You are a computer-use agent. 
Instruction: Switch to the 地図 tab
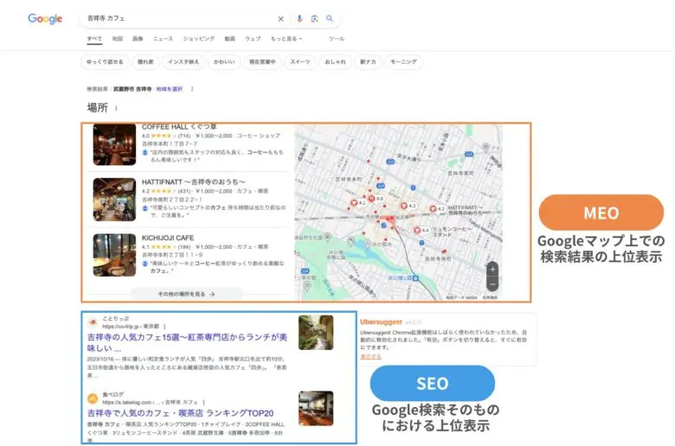click(118, 39)
